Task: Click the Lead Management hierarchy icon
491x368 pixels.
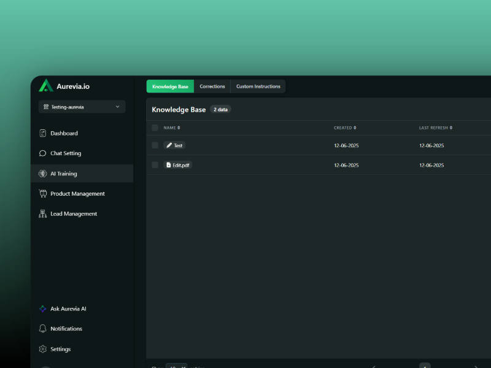Action: tap(43, 214)
